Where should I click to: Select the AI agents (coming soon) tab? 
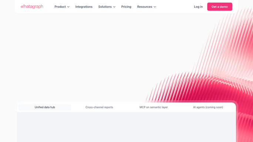tap(208, 107)
